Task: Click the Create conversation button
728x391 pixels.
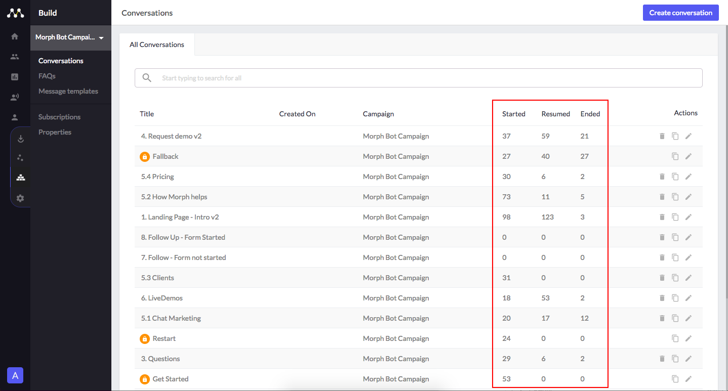Action: 681,13
